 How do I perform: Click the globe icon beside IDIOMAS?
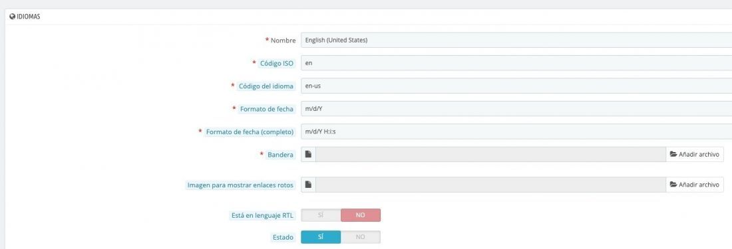[x=12, y=17]
